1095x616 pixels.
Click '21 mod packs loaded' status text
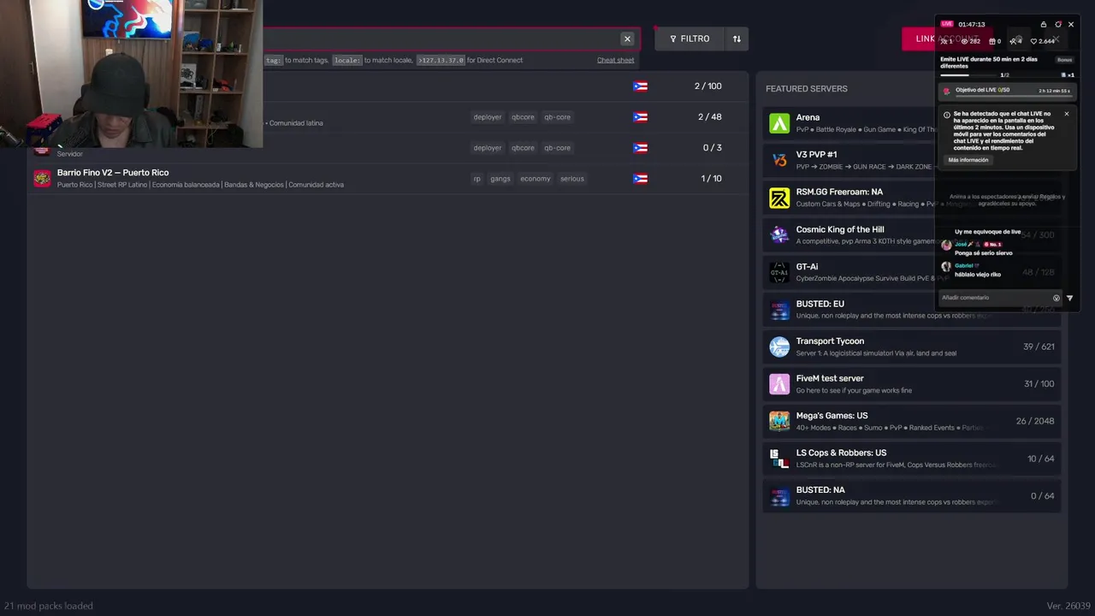(49, 606)
